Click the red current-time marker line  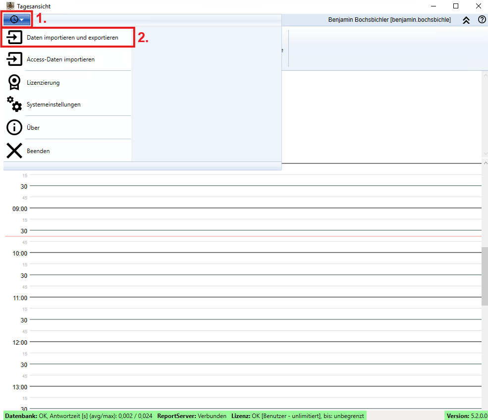click(x=248, y=236)
